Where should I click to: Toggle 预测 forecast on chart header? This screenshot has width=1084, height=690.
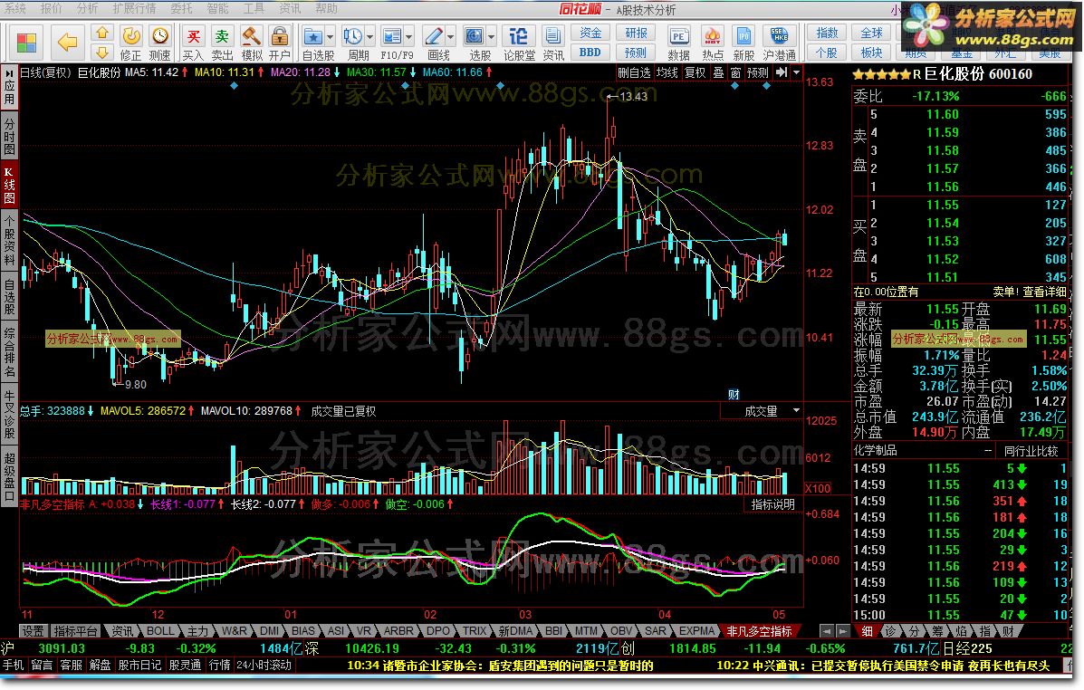(758, 72)
